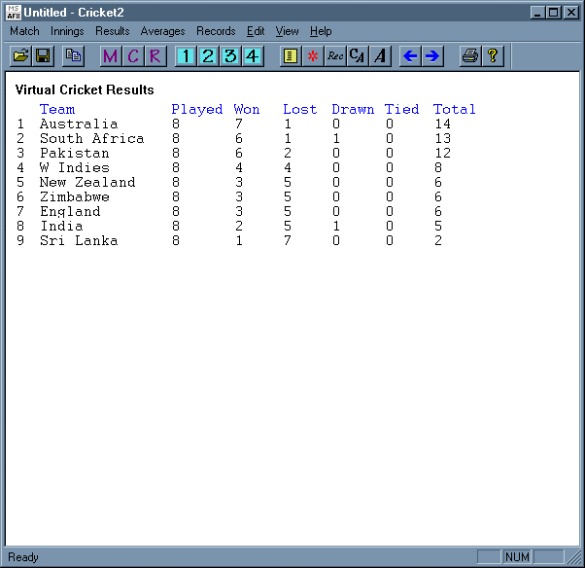Open the Match menu

(24, 31)
